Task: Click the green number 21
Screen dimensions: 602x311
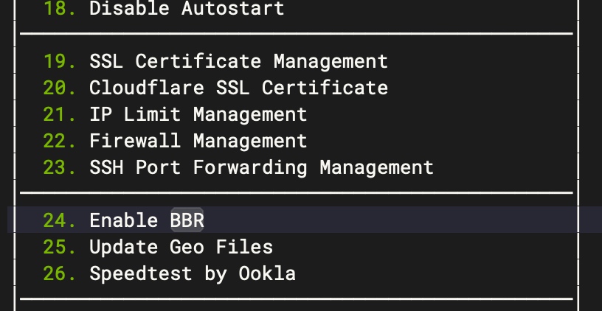Action: click(60, 114)
